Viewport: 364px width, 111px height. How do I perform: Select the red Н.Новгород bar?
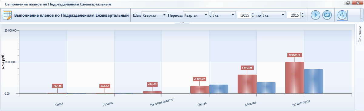click(295, 78)
